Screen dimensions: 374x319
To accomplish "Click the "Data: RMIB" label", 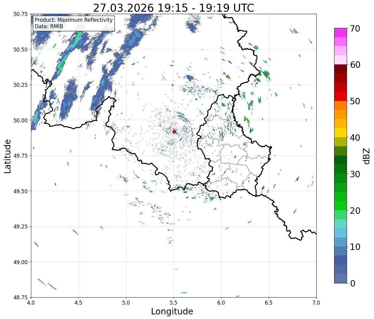I will point(49,27).
